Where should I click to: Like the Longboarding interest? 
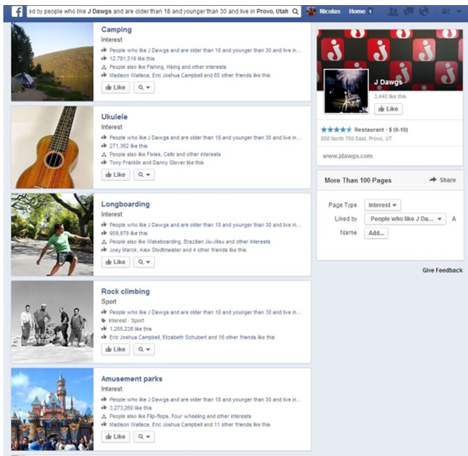(x=116, y=262)
